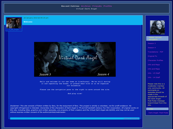The image size is (173, 129).
Task: Open the Friends page
Action: pyautogui.click(x=97, y=6)
